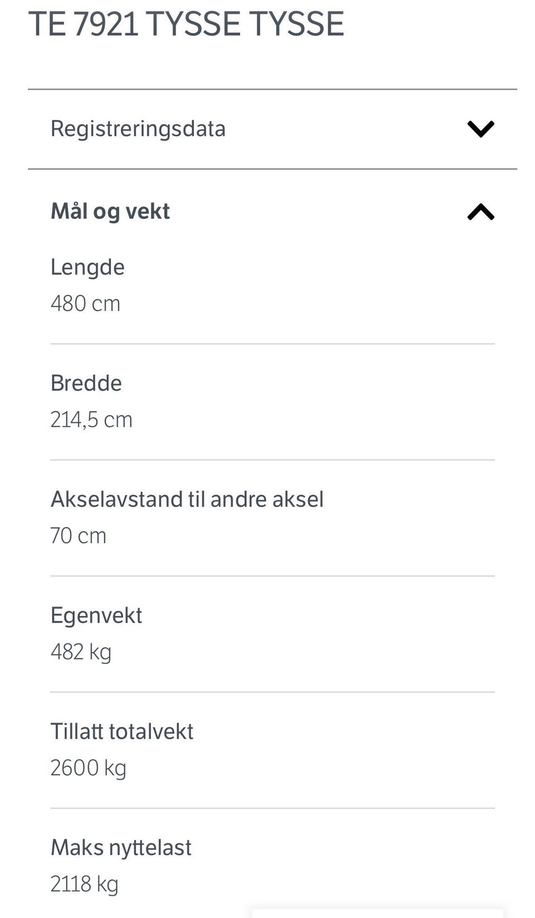
Task: Select the Tillatt totalvekt label
Action: [x=122, y=732]
